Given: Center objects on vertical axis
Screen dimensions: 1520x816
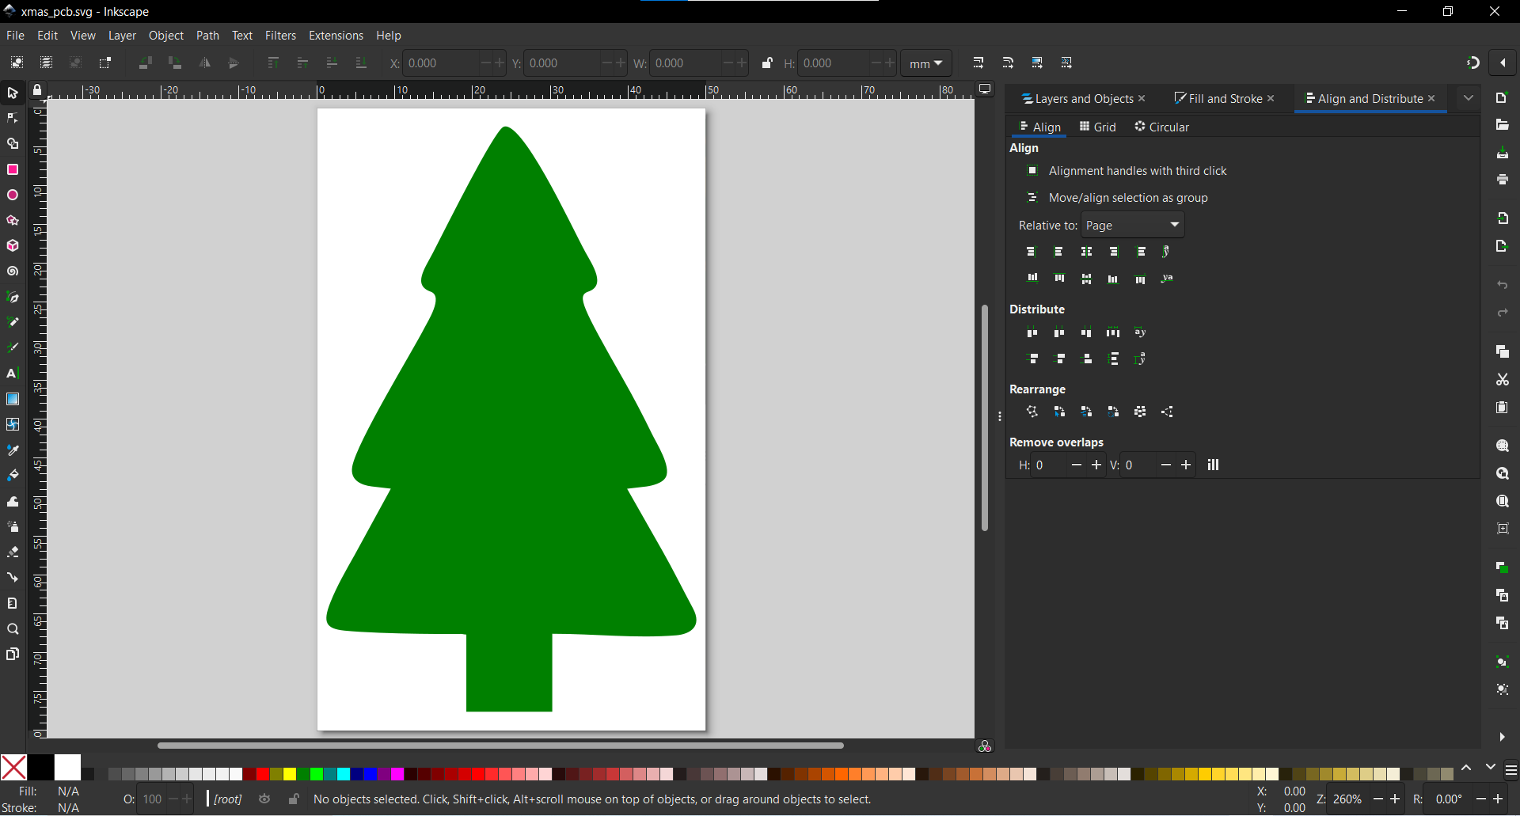Looking at the screenshot, I should 1086,252.
